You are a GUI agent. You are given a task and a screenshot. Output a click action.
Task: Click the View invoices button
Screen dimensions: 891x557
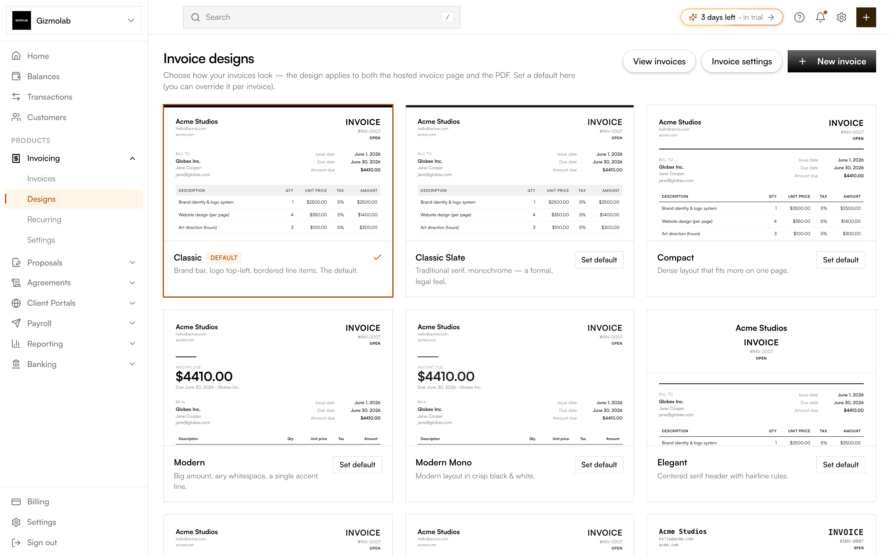coord(659,61)
